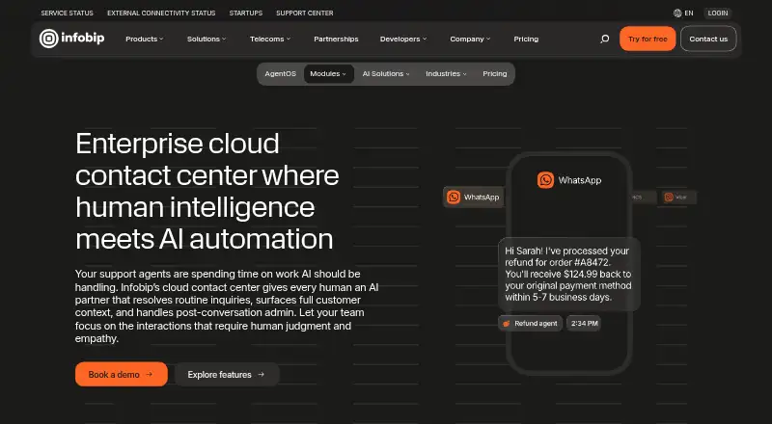The height and width of the screenshot is (424, 772).
Task: Click the refund chat message bubble
Action: (x=568, y=274)
